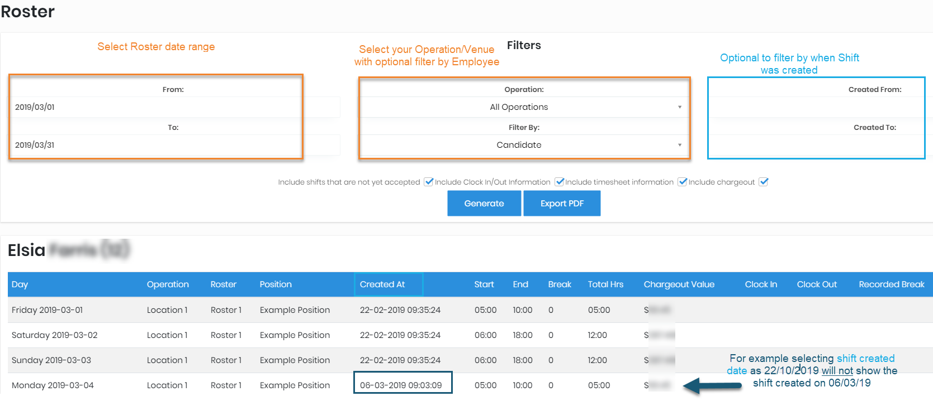
Task: Click the Day column header
Action: click(x=20, y=284)
